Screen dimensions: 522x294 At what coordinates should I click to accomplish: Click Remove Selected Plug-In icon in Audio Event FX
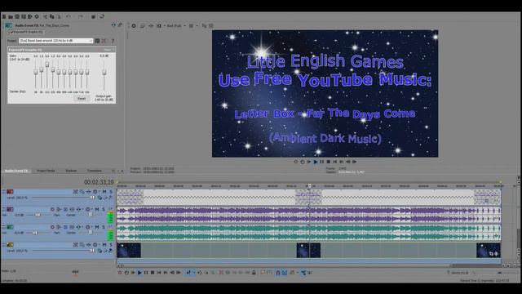(120, 25)
